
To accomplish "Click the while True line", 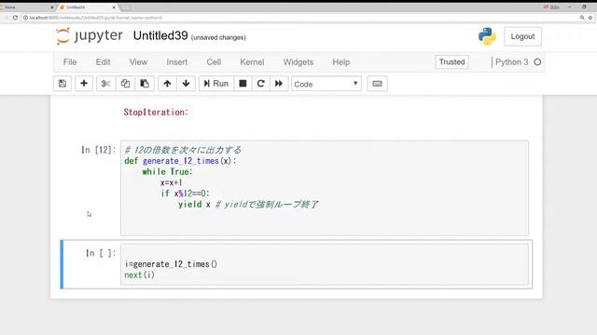I will 168,171.
